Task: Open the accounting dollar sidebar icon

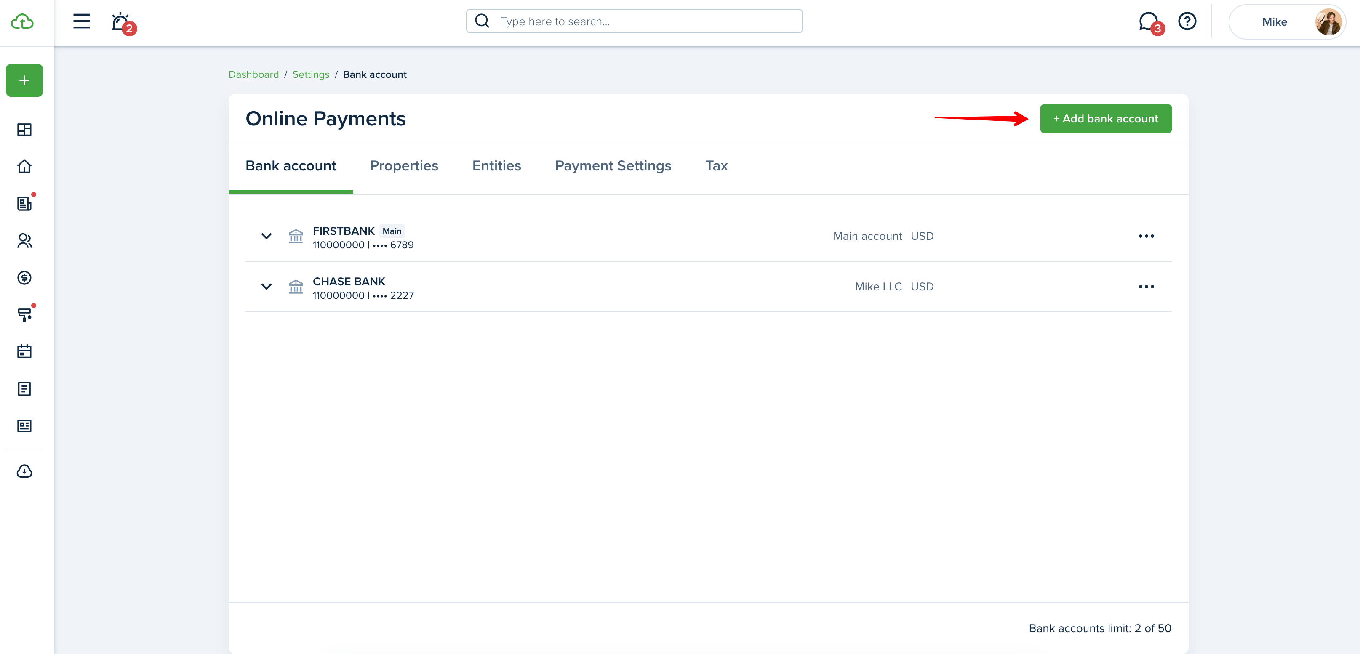Action: (24, 278)
